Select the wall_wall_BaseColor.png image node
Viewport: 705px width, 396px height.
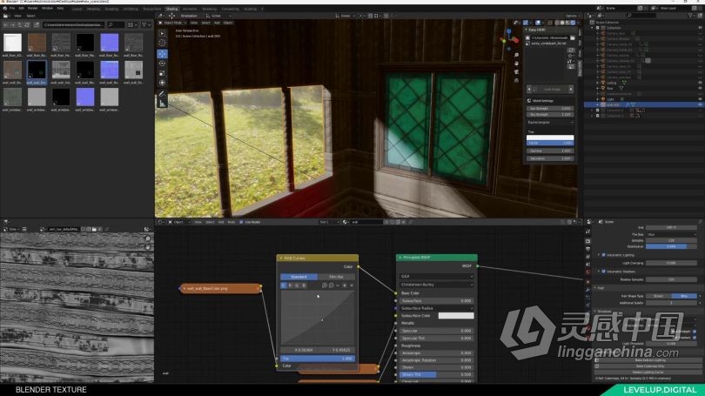tap(220, 288)
